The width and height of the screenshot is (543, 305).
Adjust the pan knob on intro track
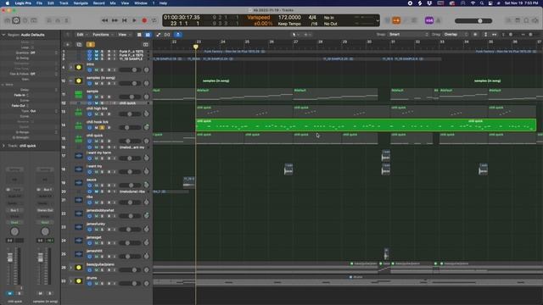click(147, 69)
